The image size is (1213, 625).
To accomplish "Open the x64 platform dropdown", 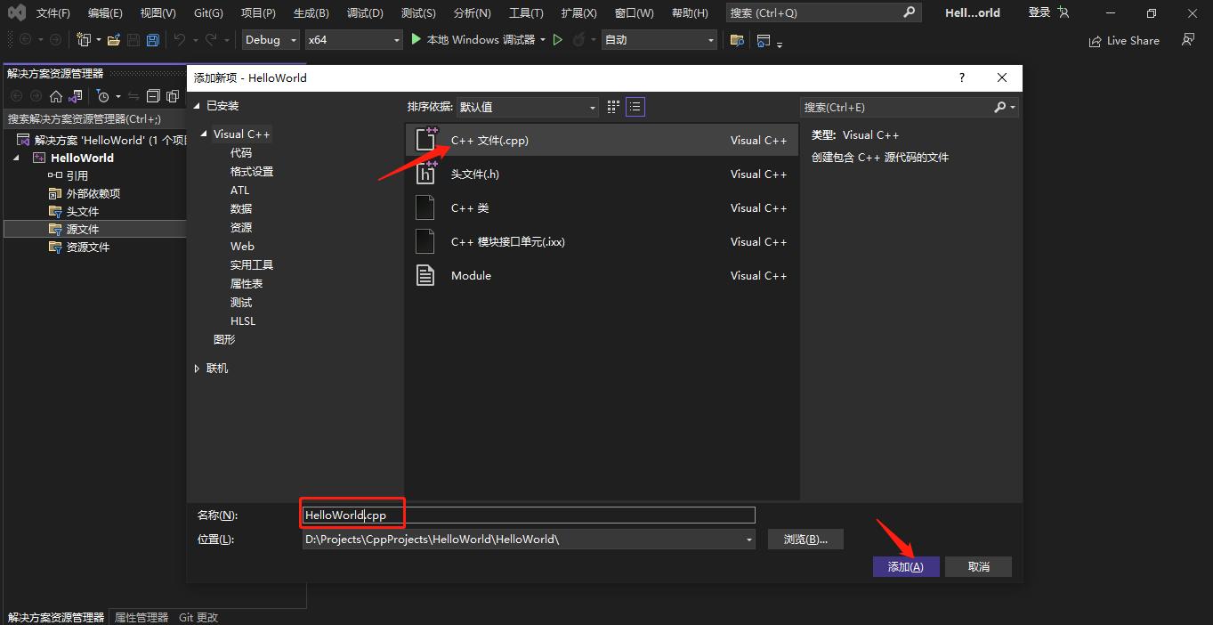I will (353, 39).
